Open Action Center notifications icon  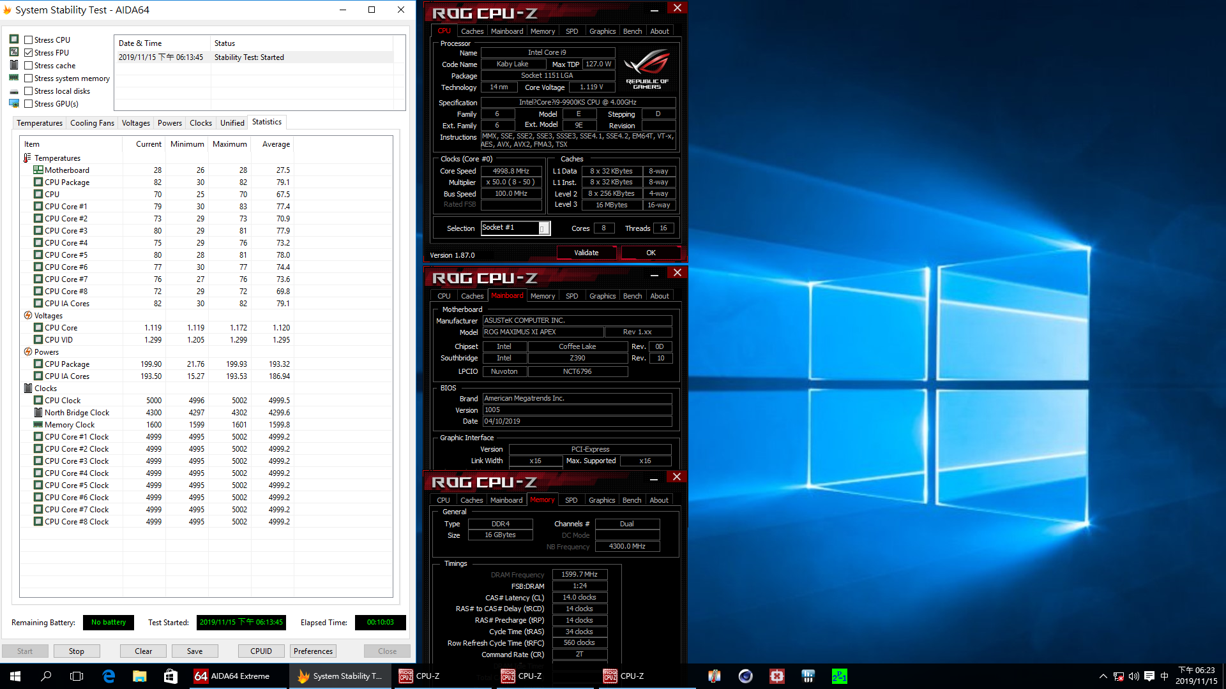click(x=1149, y=676)
